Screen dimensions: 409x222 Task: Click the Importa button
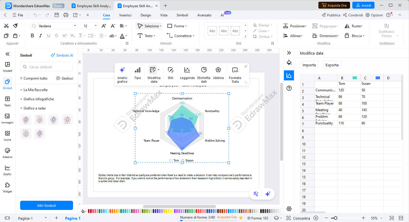(x=309, y=65)
